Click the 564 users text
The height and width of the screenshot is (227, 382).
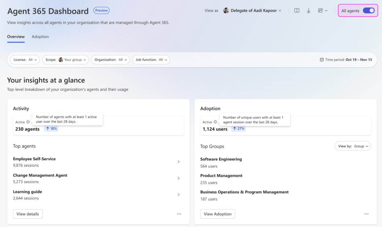[209, 166]
